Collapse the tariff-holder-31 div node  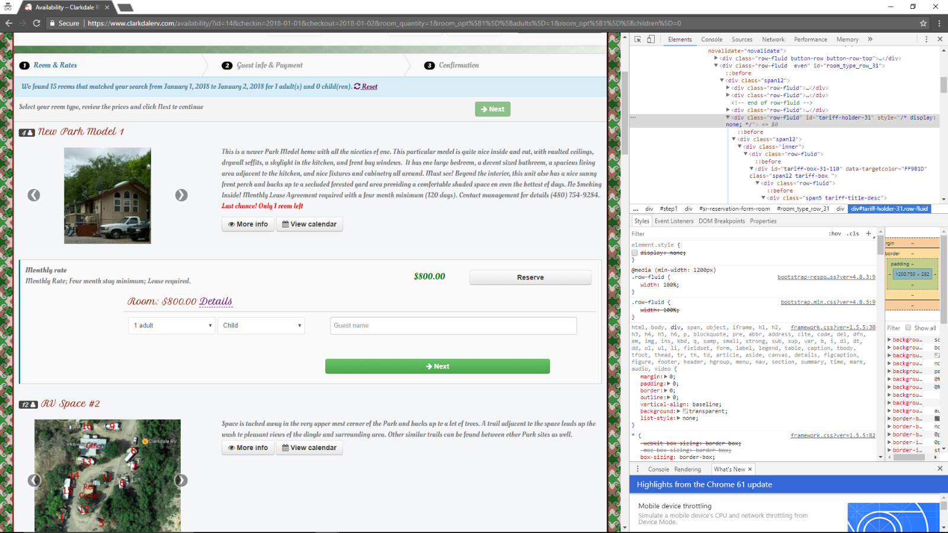click(x=728, y=117)
